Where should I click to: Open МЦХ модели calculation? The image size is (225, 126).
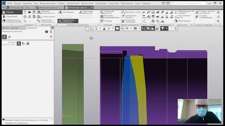pos(183,21)
